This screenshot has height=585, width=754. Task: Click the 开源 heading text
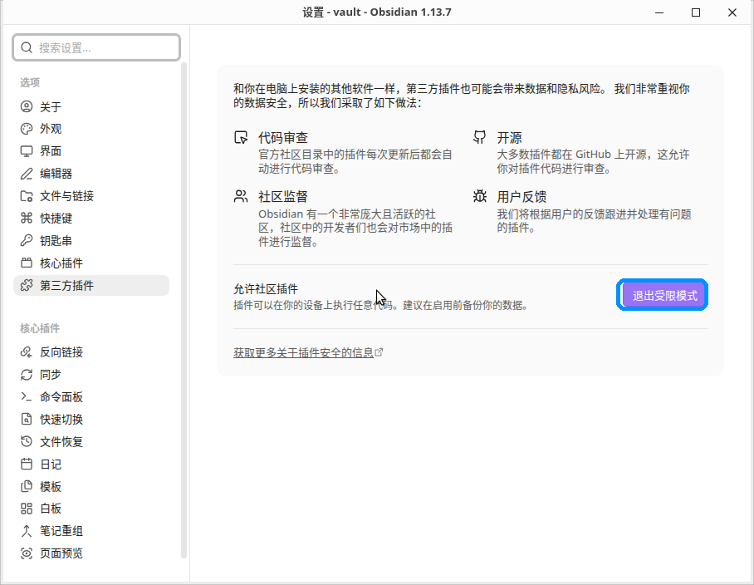click(x=509, y=138)
